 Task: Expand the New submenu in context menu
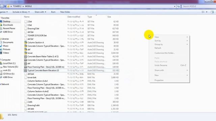(x=169, y=75)
